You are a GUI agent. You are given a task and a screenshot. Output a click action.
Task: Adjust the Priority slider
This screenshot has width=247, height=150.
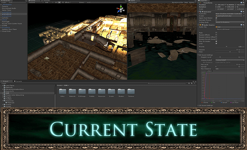[x=226, y=46]
